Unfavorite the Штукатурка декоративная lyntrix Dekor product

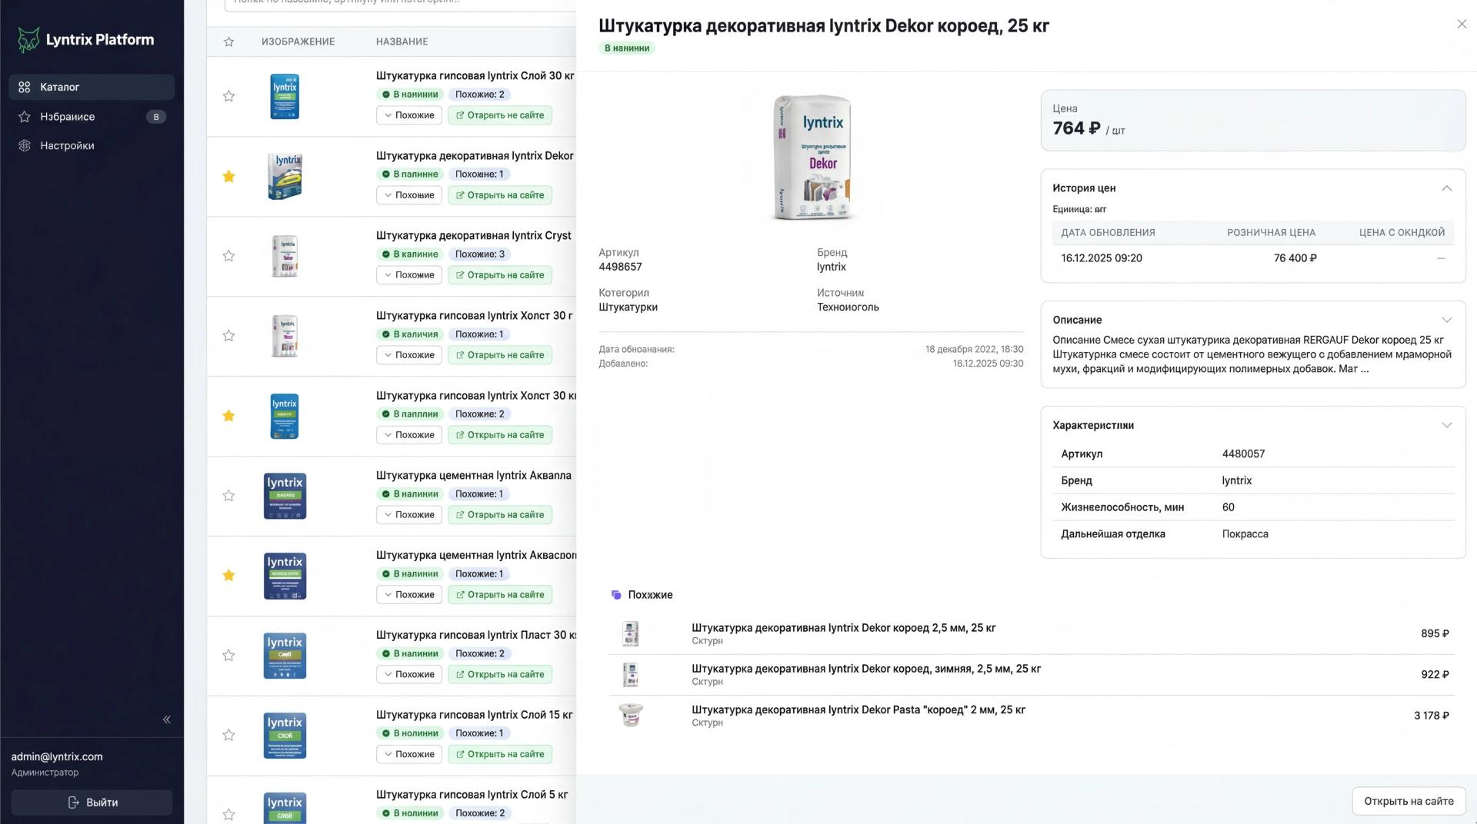228,176
